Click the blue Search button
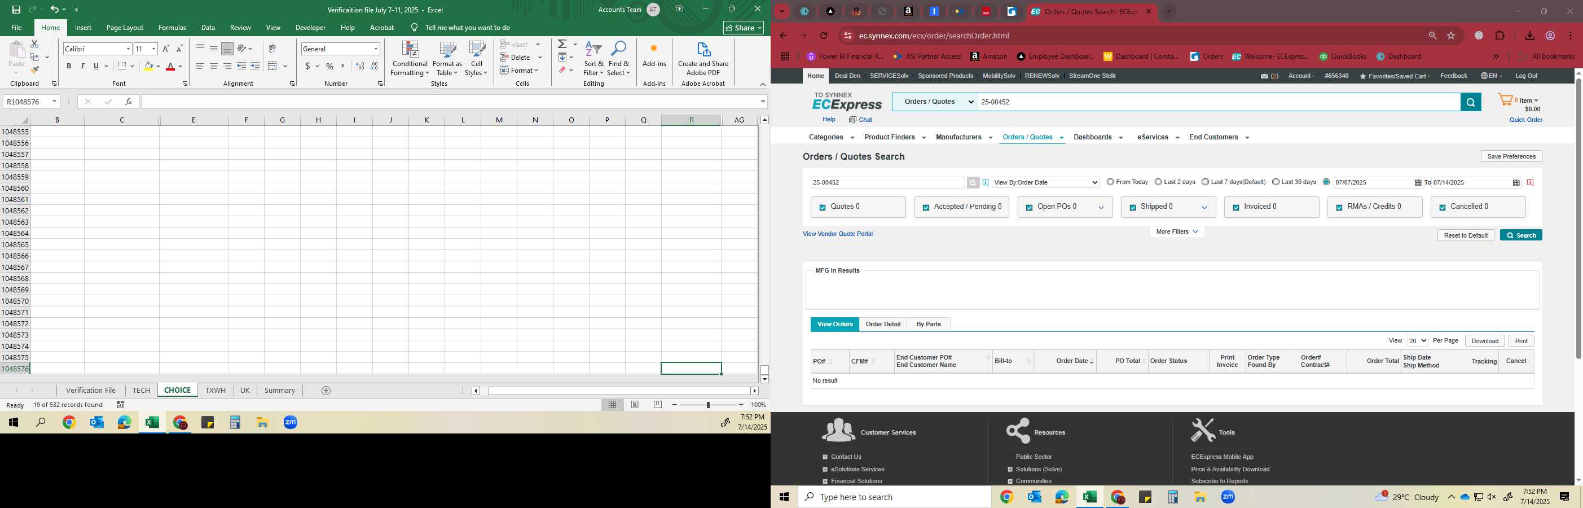 (1521, 235)
